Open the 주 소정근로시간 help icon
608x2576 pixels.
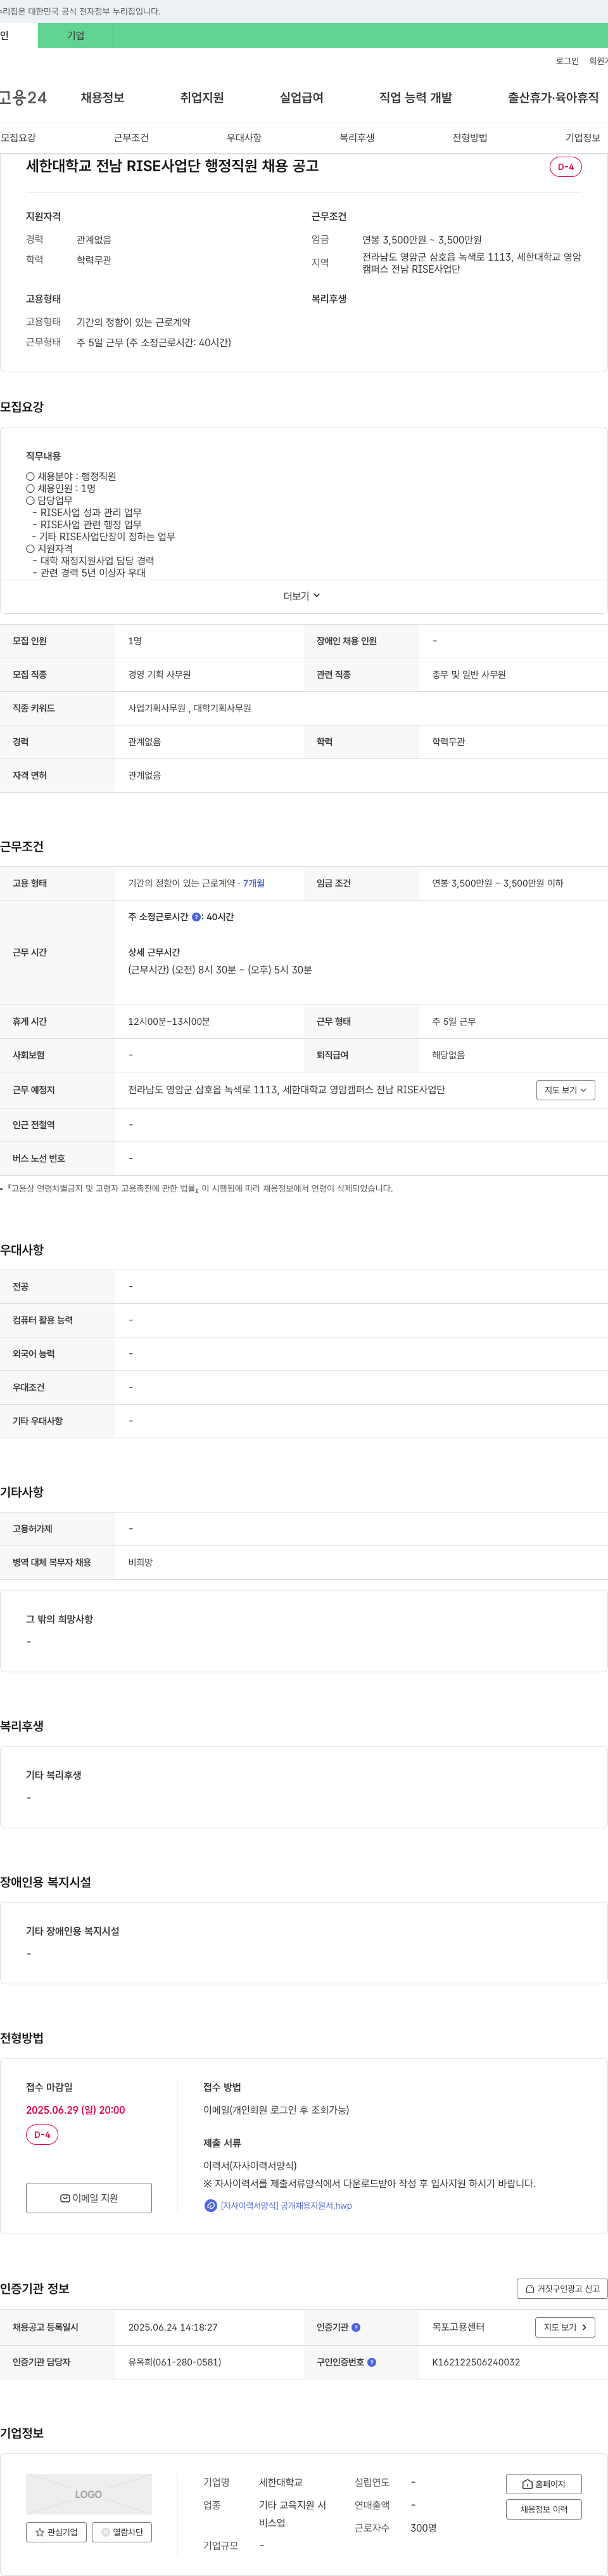point(197,917)
